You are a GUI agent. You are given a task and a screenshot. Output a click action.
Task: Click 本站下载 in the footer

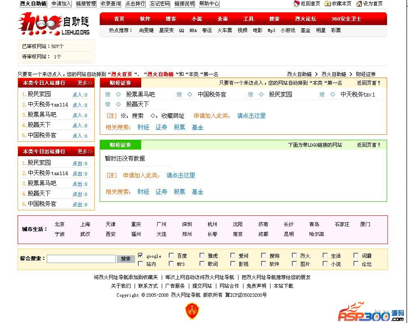[283, 286]
